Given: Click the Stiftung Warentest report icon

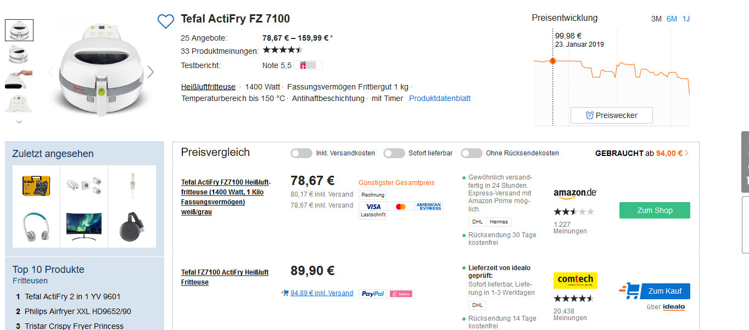Looking at the screenshot, I should [308, 65].
